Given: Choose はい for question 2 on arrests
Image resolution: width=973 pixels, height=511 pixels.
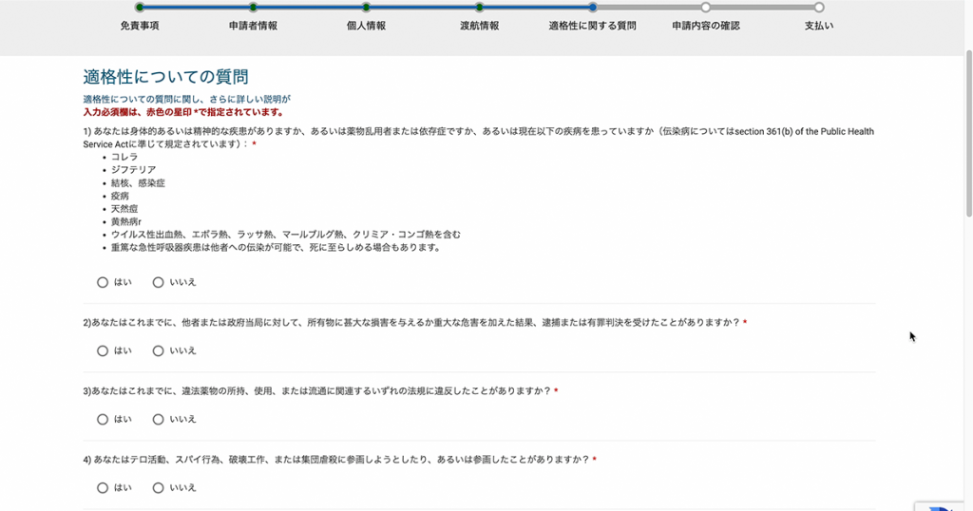Looking at the screenshot, I should click(x=103, y=350).
